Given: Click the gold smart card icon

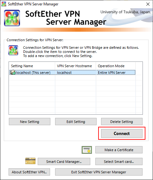Looking at the screenshot, I should point(30,161).
